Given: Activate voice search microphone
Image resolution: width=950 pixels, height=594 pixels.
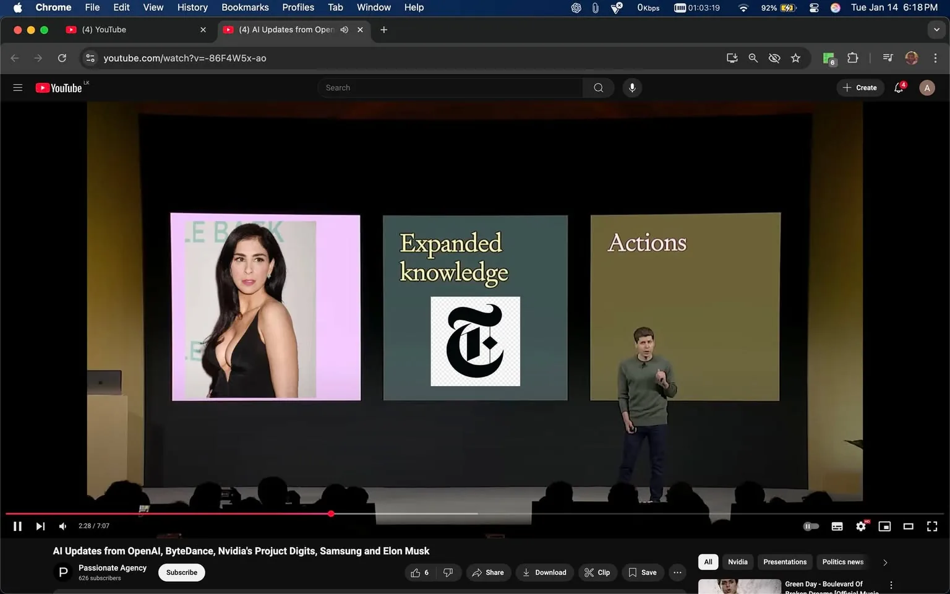Looking at the screenshot, I should point(631,87).
